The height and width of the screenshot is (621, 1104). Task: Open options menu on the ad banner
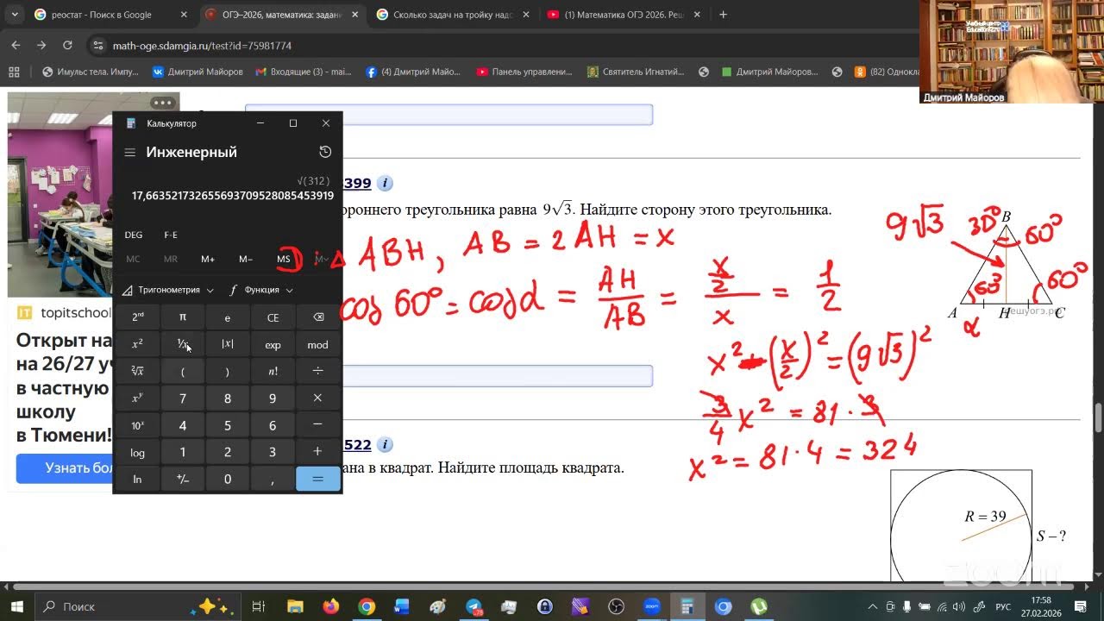tap(163, 103)
